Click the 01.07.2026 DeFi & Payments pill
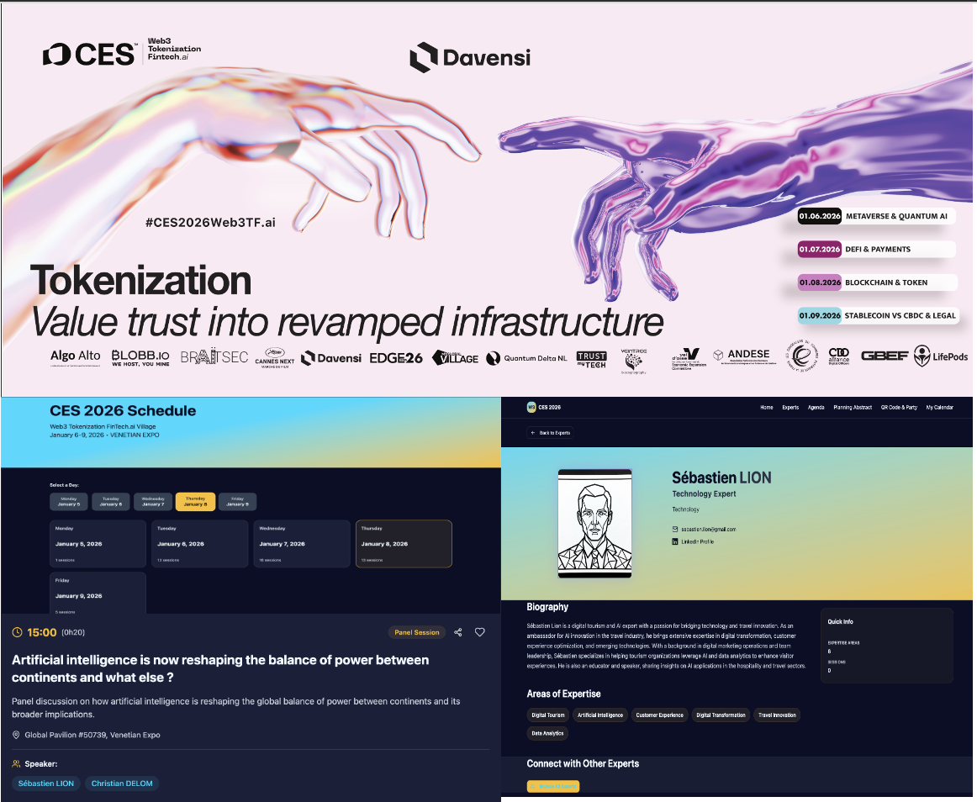The image size is (977, 802). (876, 250)
